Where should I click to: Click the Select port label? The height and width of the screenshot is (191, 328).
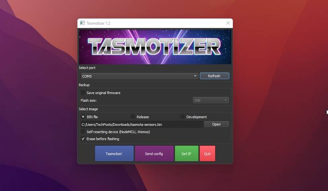click(87, 68)
